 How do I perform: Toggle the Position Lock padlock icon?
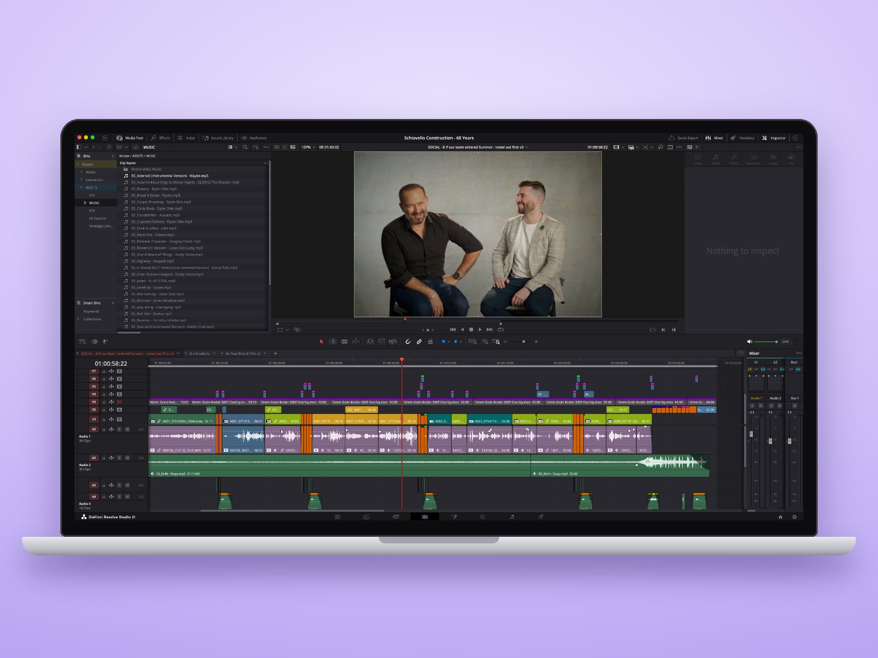(430, 342)
